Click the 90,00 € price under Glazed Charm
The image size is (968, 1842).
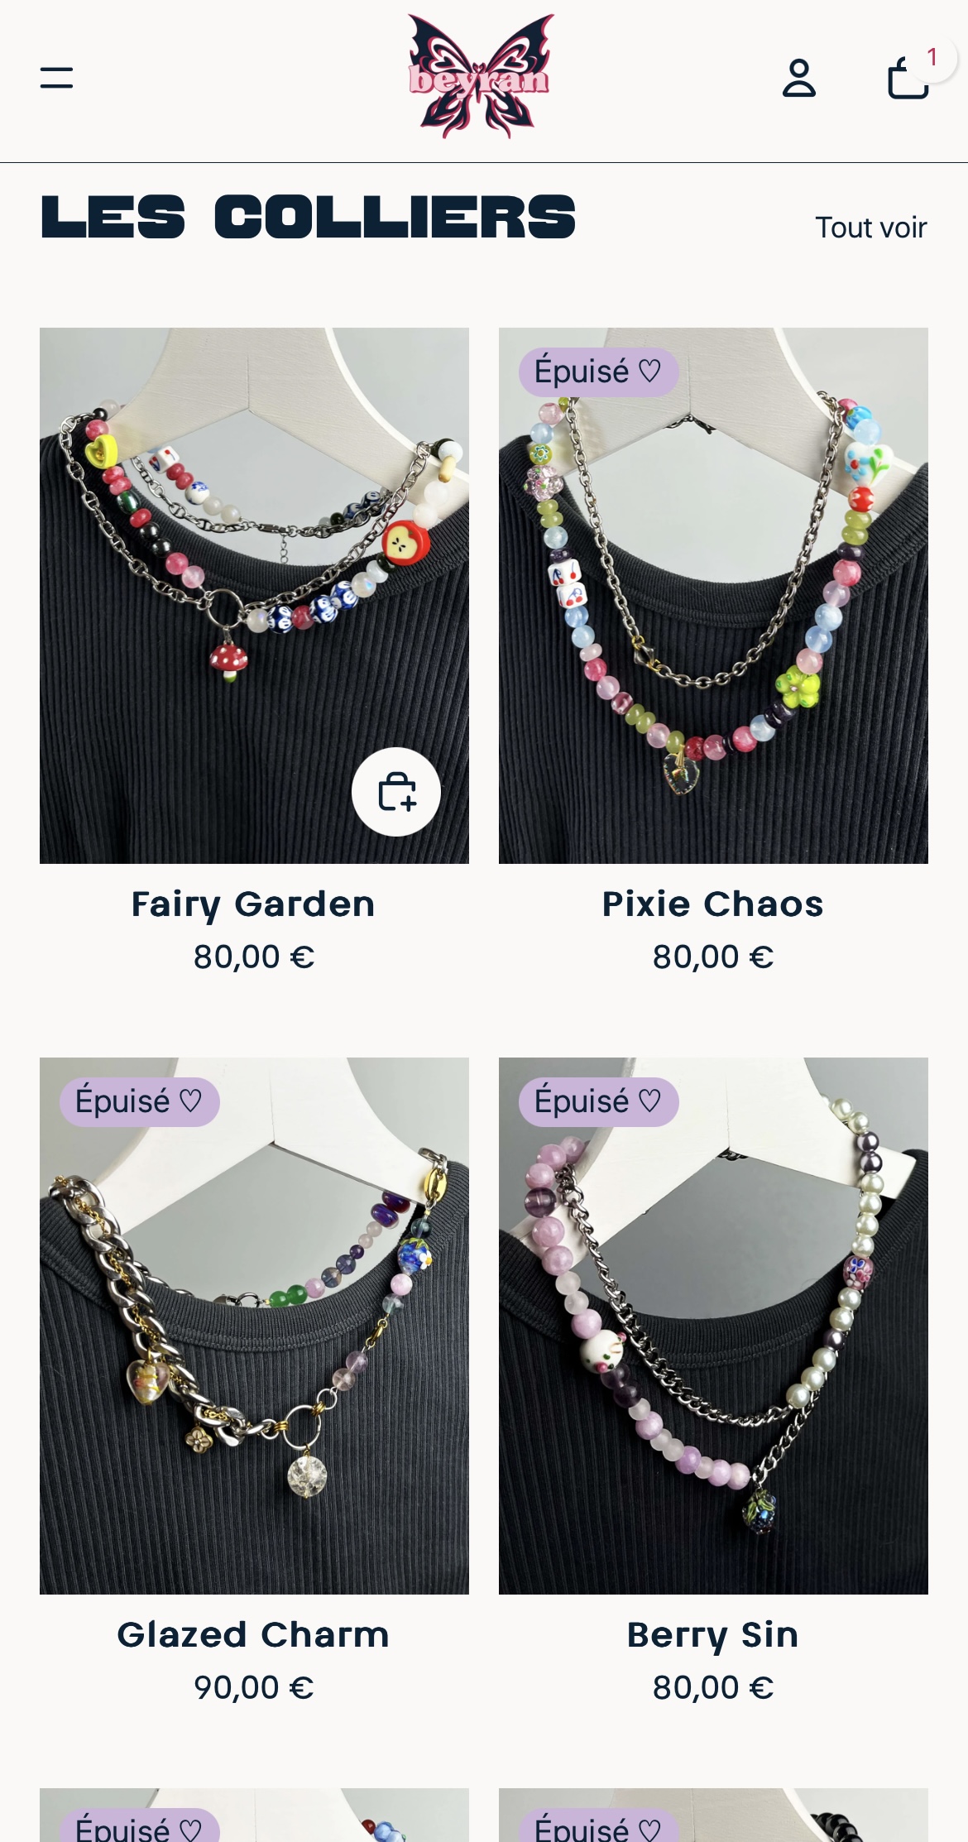254,1688
